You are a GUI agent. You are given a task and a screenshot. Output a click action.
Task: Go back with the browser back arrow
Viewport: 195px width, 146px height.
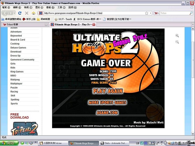[x=5, y=13]
